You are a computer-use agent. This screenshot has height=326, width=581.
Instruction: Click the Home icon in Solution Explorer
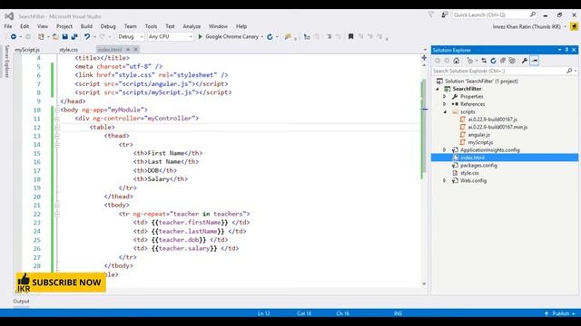[x=456, y=61]
